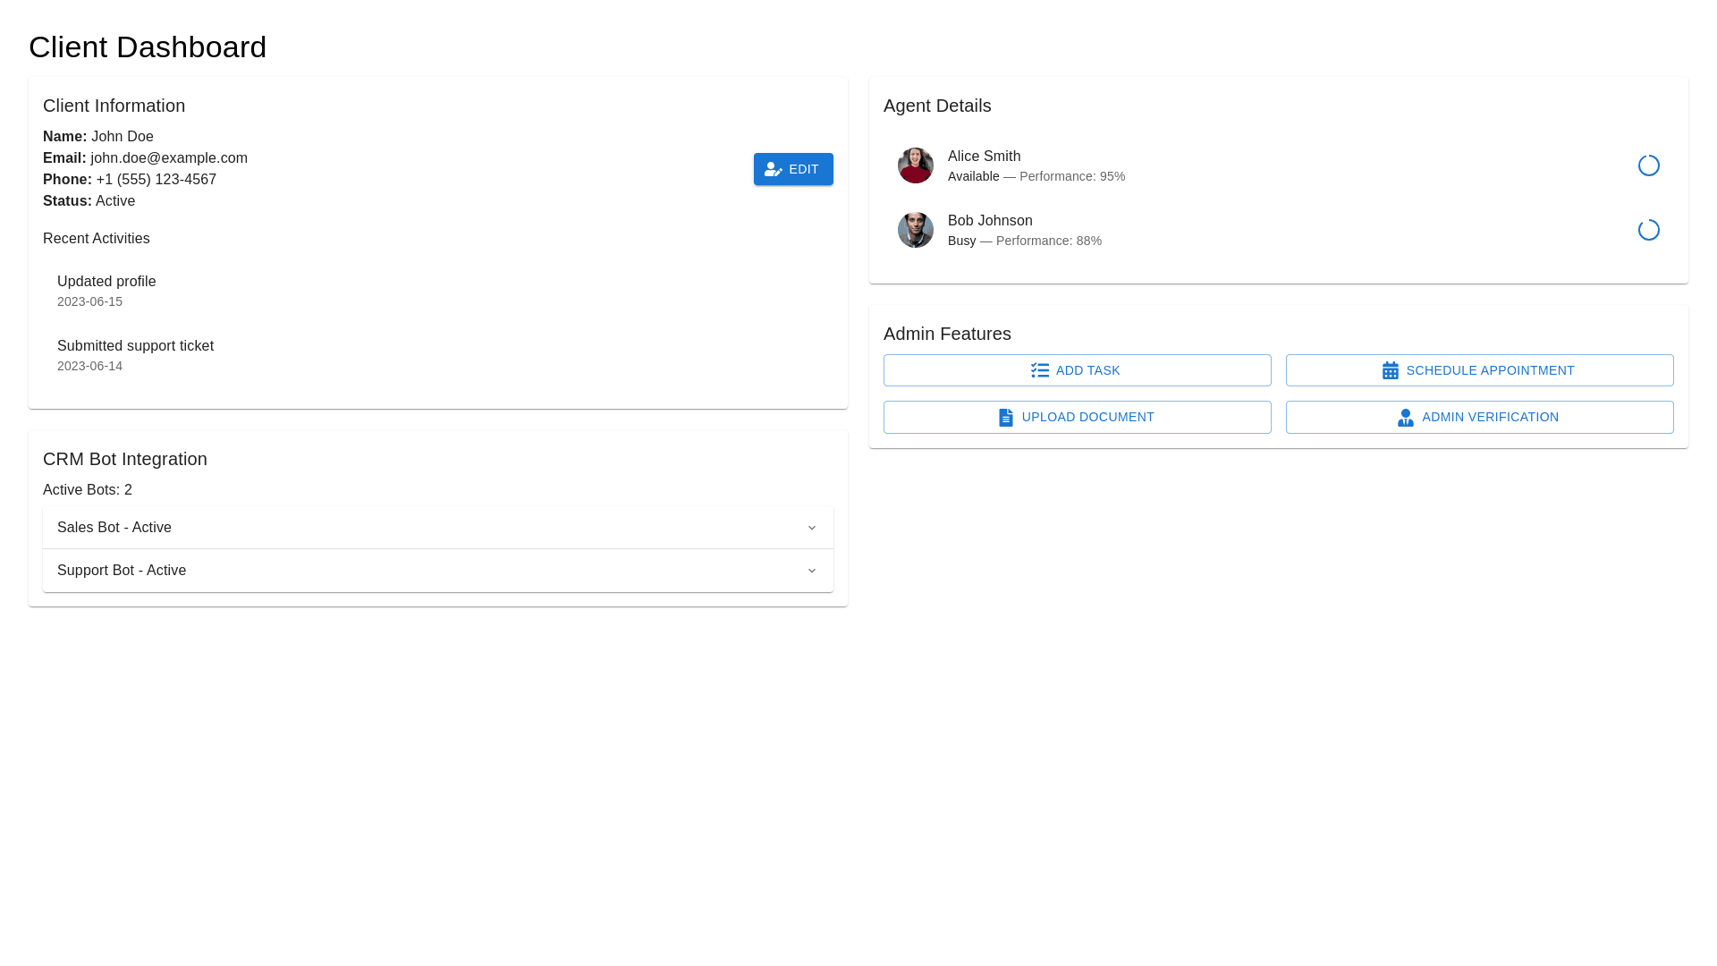Click the pencil-user icon in Edit button
Image resolution: width=1717 pixels, height=966 pixels.
[x=773, y=170]
